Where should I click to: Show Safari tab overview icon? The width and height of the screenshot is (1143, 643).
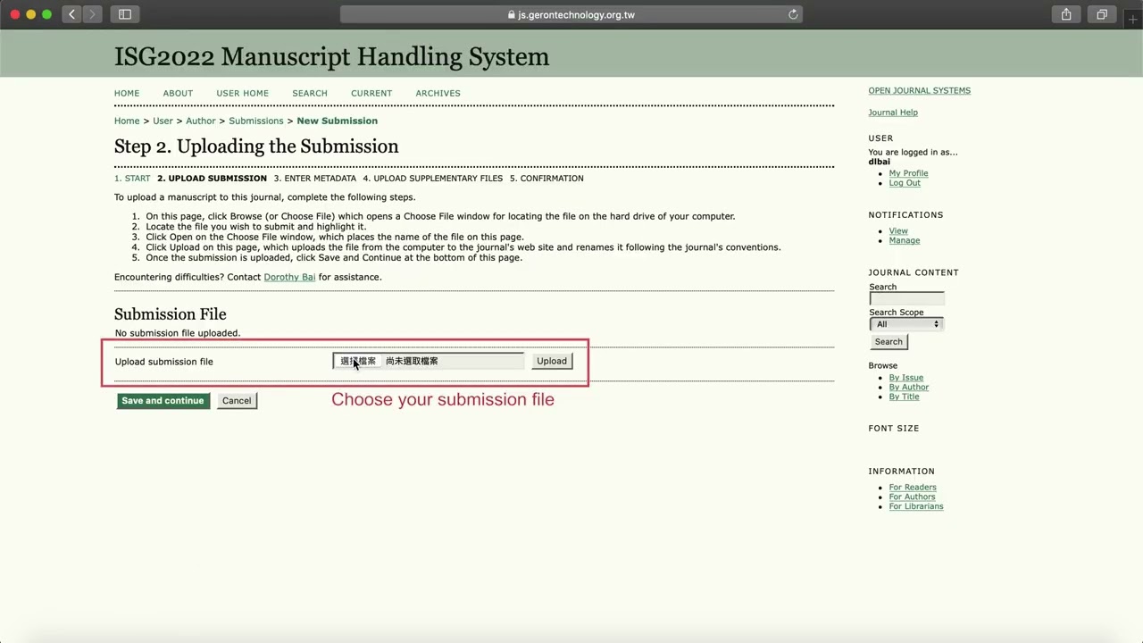pos(1102,14)
